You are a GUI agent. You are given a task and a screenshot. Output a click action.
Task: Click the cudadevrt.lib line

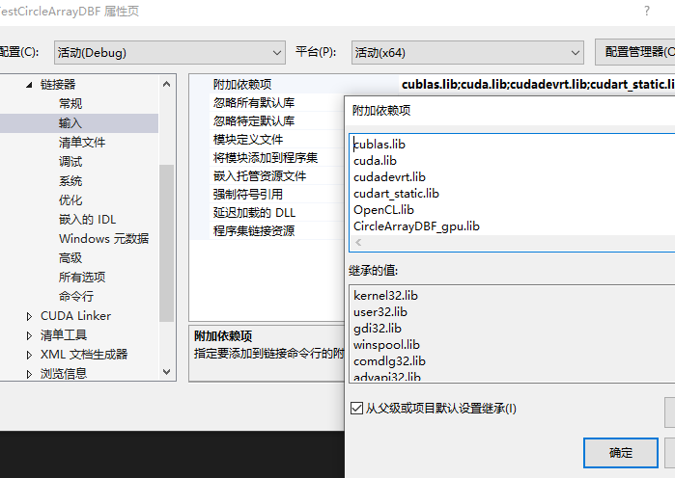click(x=389, y=177)
